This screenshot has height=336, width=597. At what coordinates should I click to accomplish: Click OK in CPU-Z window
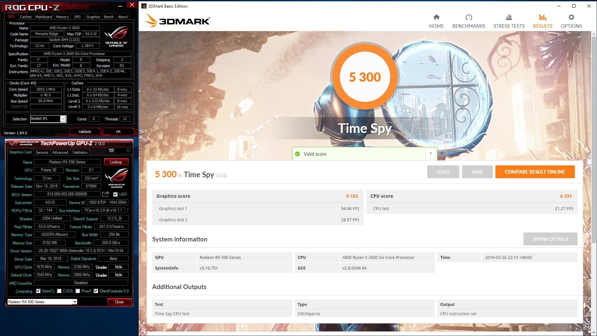coord(118,132)
